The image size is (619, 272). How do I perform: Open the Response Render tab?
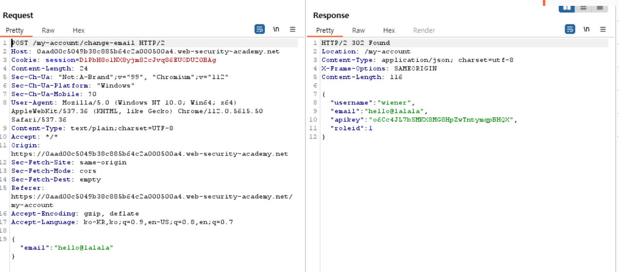(x=424, y=30)
